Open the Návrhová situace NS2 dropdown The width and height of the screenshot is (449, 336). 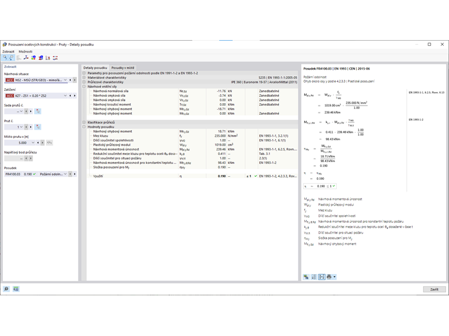pos(66,80)
